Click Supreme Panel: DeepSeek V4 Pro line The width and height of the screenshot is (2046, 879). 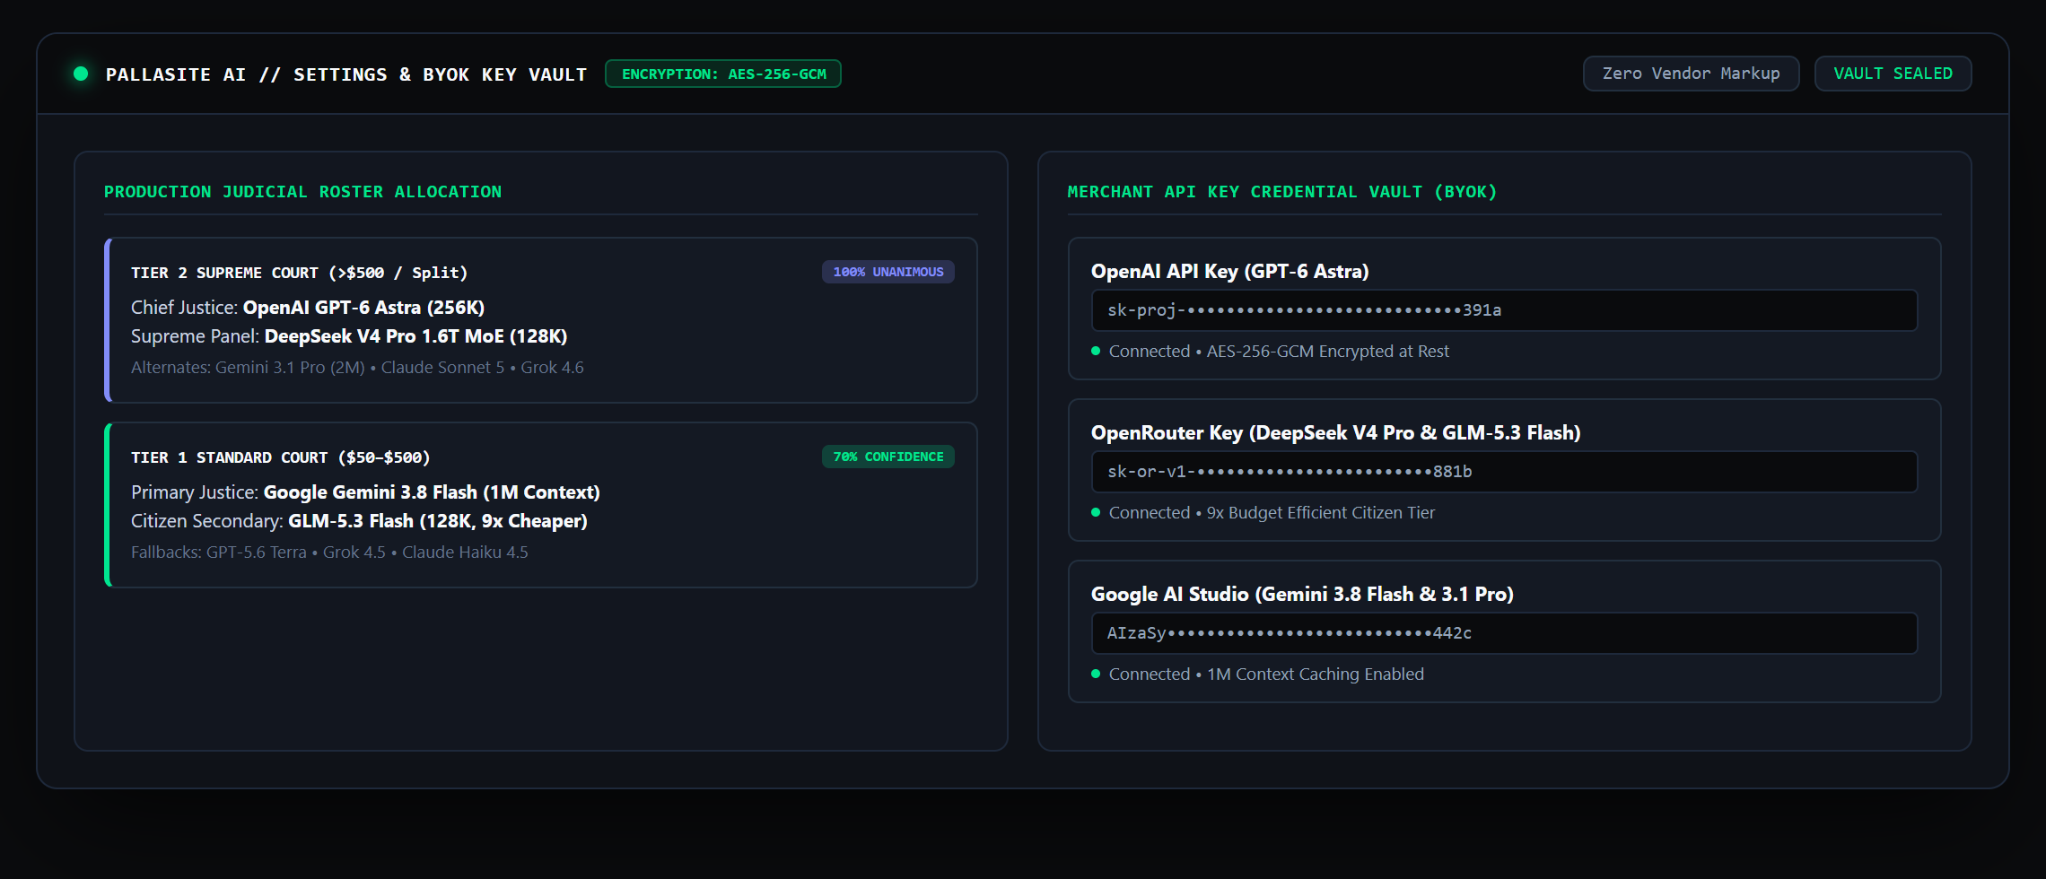349,336
